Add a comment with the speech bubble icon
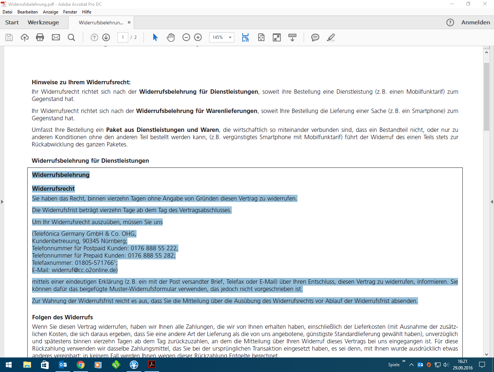The image size is (494, 372). pyautogui.click(x=315, y=37)
